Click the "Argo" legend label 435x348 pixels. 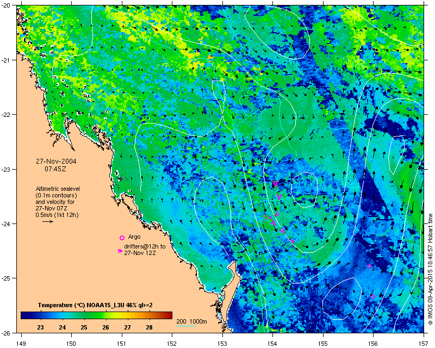[134, 237]
